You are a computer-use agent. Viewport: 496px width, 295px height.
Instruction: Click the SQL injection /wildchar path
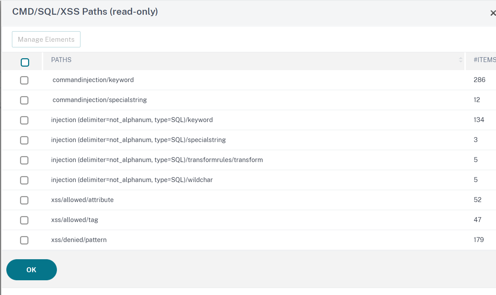[x=132, y=180]
